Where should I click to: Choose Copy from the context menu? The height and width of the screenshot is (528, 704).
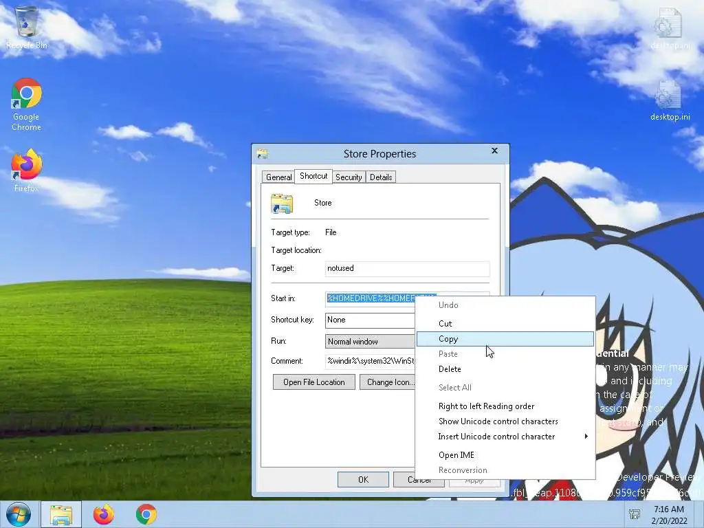(x=505, y=339)
